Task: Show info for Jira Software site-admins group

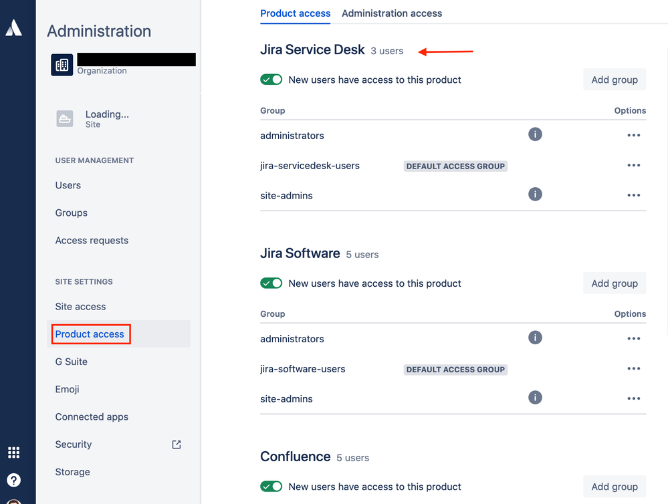Action: (535, 398)
